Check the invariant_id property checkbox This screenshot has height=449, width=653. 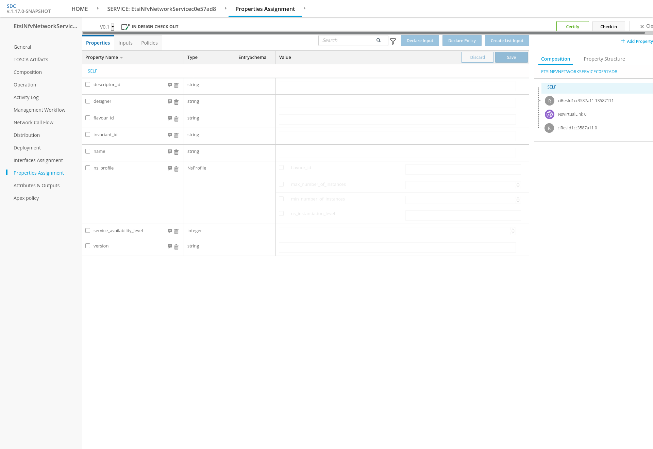(x=88, y=134)
